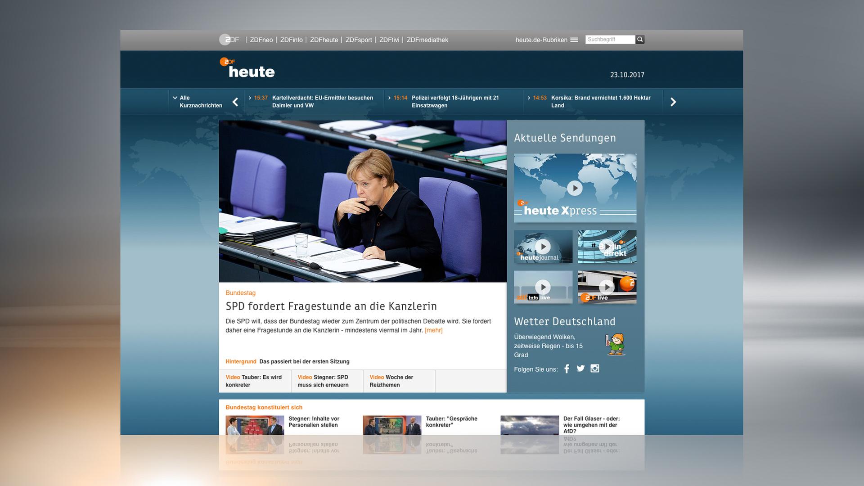The width and height of the screenshot is (864, 486).
Task: Go to ZDFsport
Action: pos(359,40)
